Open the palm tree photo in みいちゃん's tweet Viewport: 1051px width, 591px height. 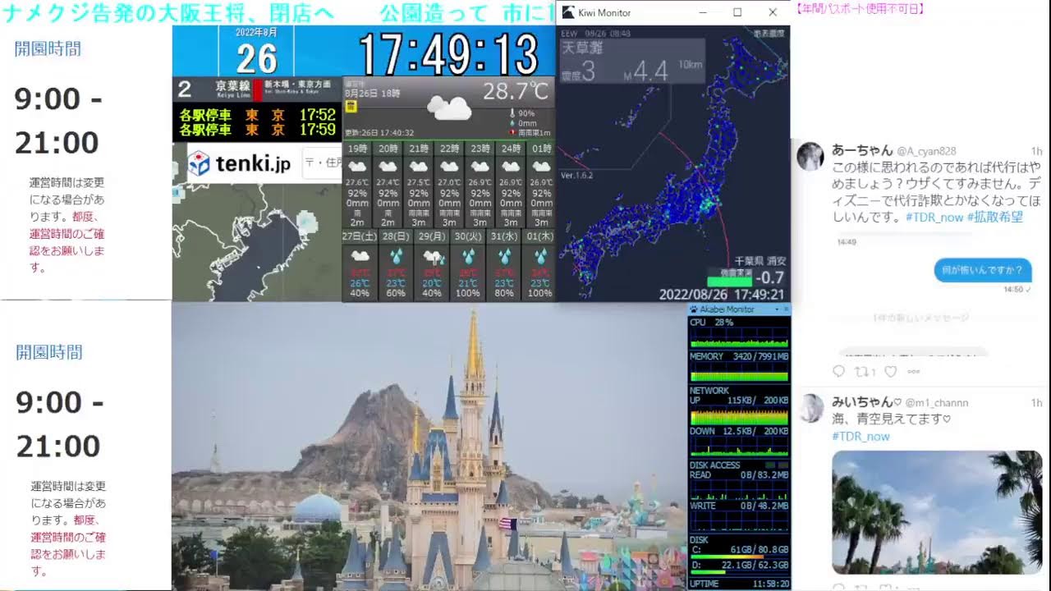pyautogui.click(x=937, y=513)
